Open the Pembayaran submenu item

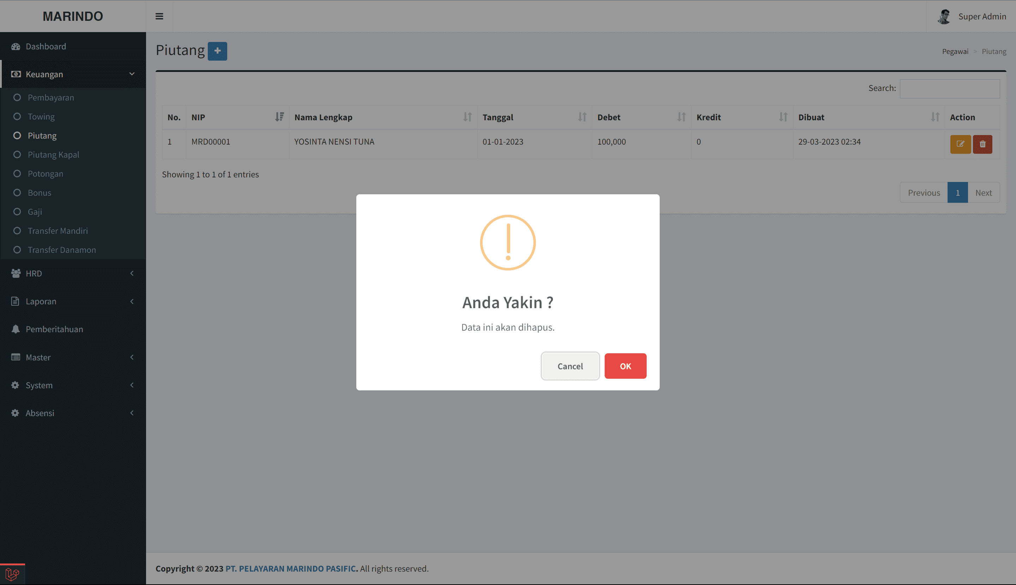pyautogui.click(x=51, y=98)
